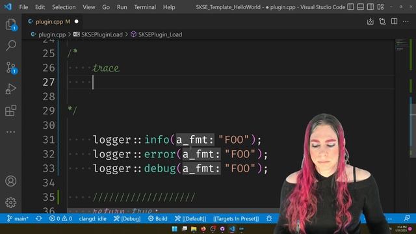Screen dimensions: 416x234
Task: Click the VS Code logo icon
Action: 8,6
